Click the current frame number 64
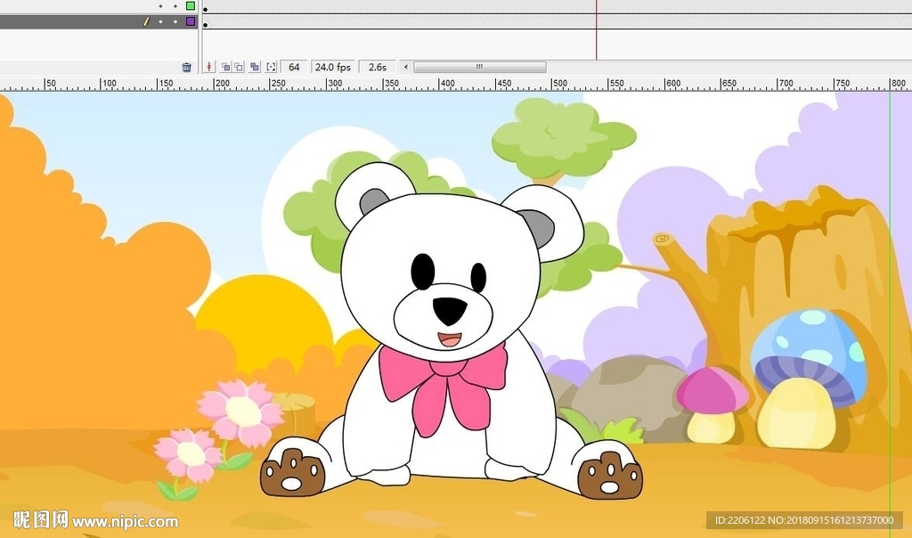The width and height of the screenshot is (912, 538). [x=294, y=67]
